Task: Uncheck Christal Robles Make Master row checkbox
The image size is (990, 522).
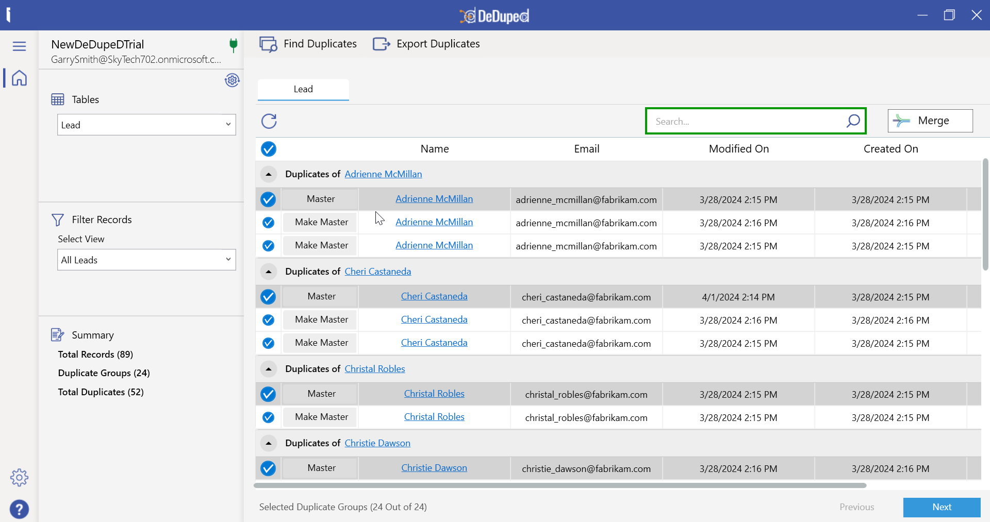Action: pos(268,417)
